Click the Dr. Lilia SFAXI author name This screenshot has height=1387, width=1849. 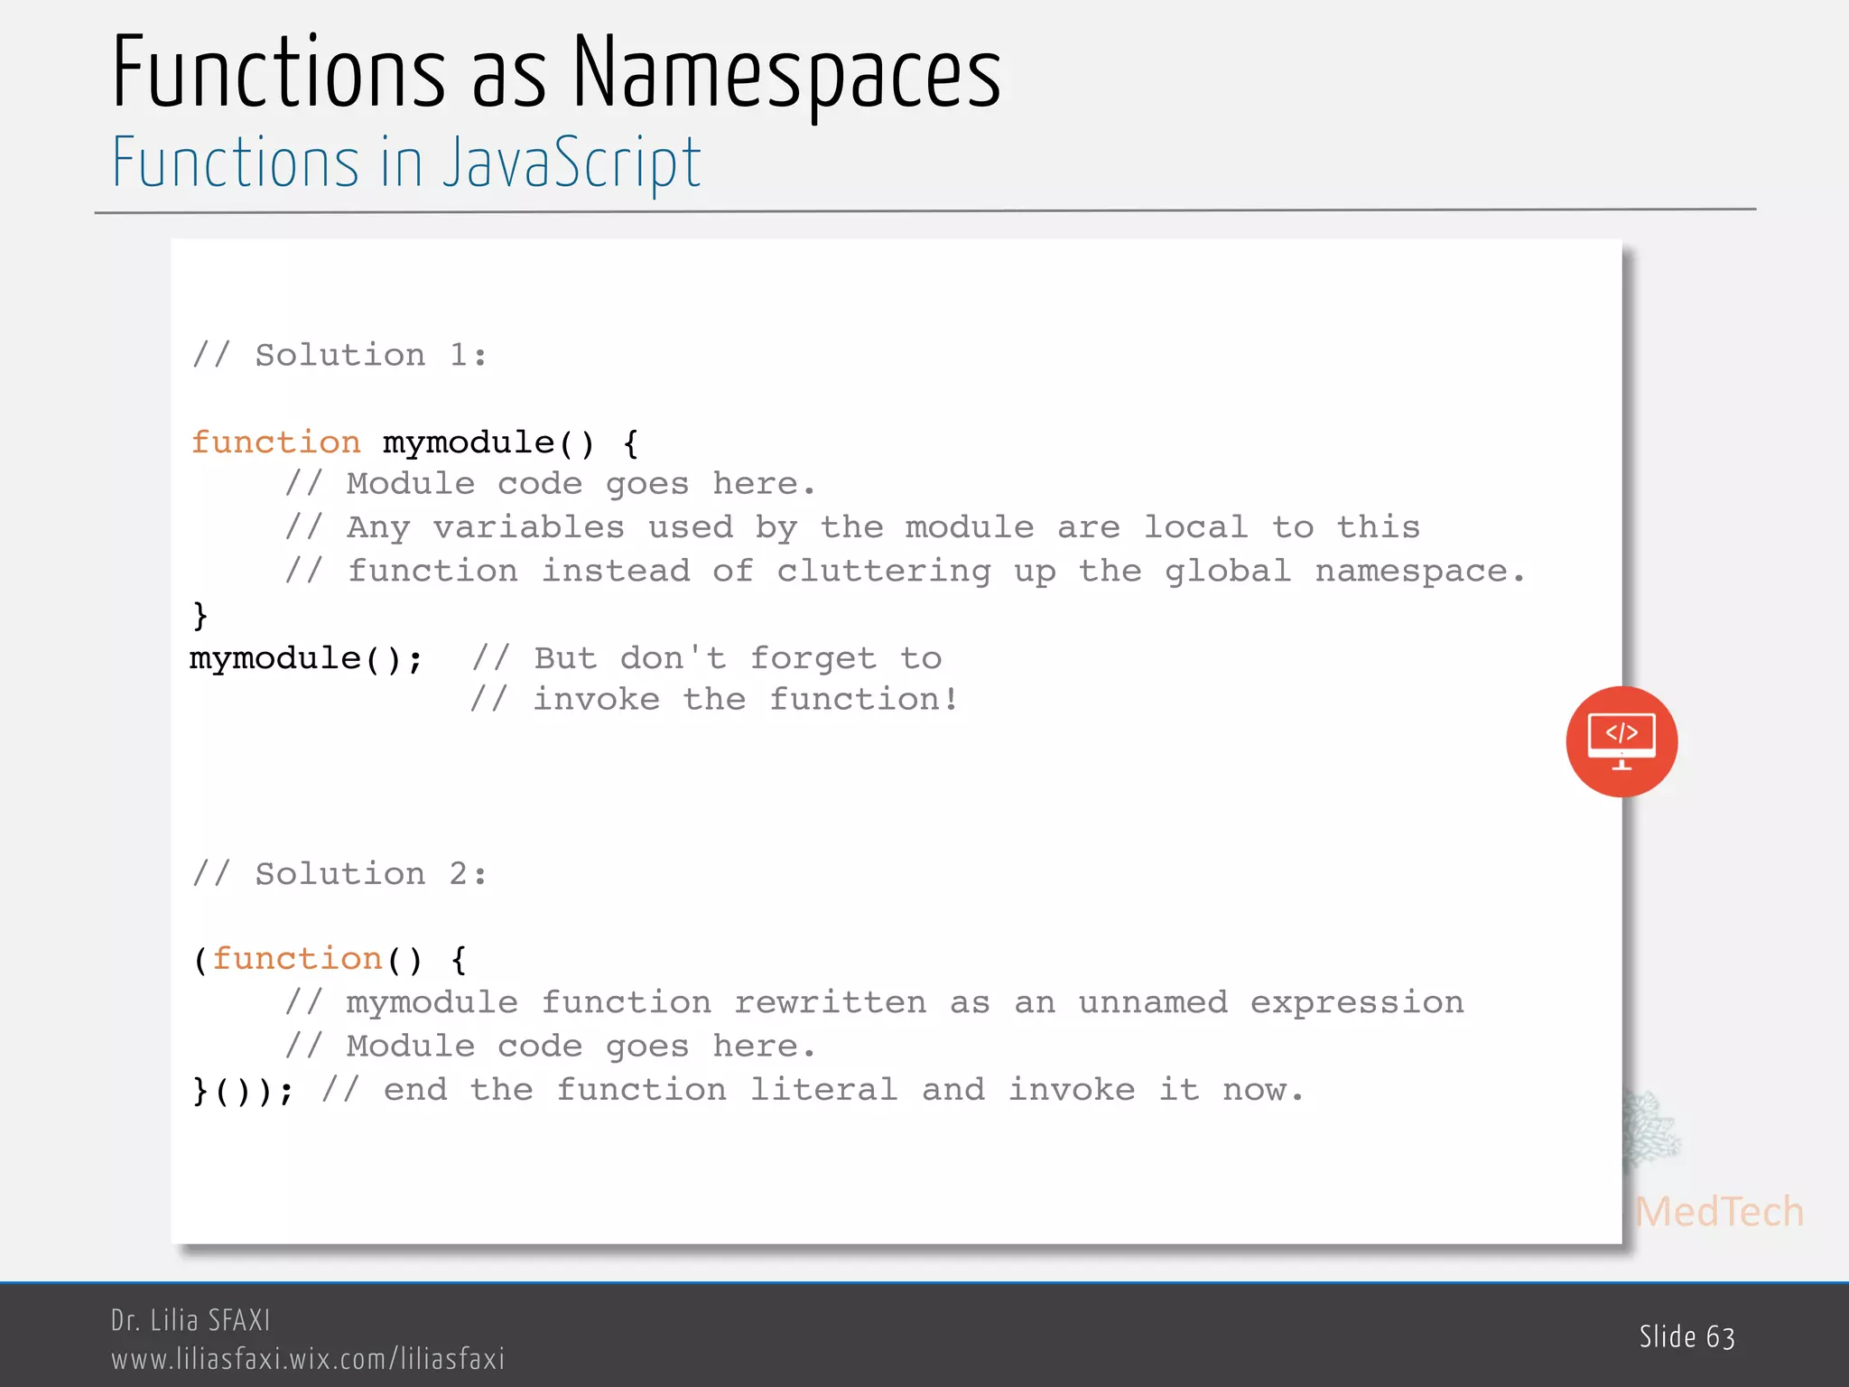(x=190, y=1320)
